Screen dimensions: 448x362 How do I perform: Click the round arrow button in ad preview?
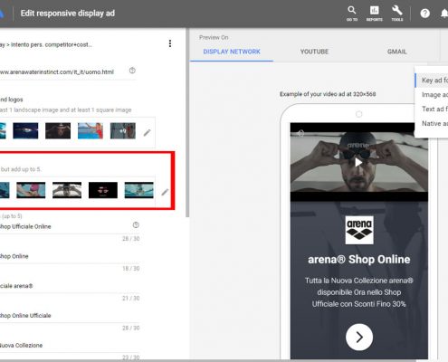click(359, 337)
